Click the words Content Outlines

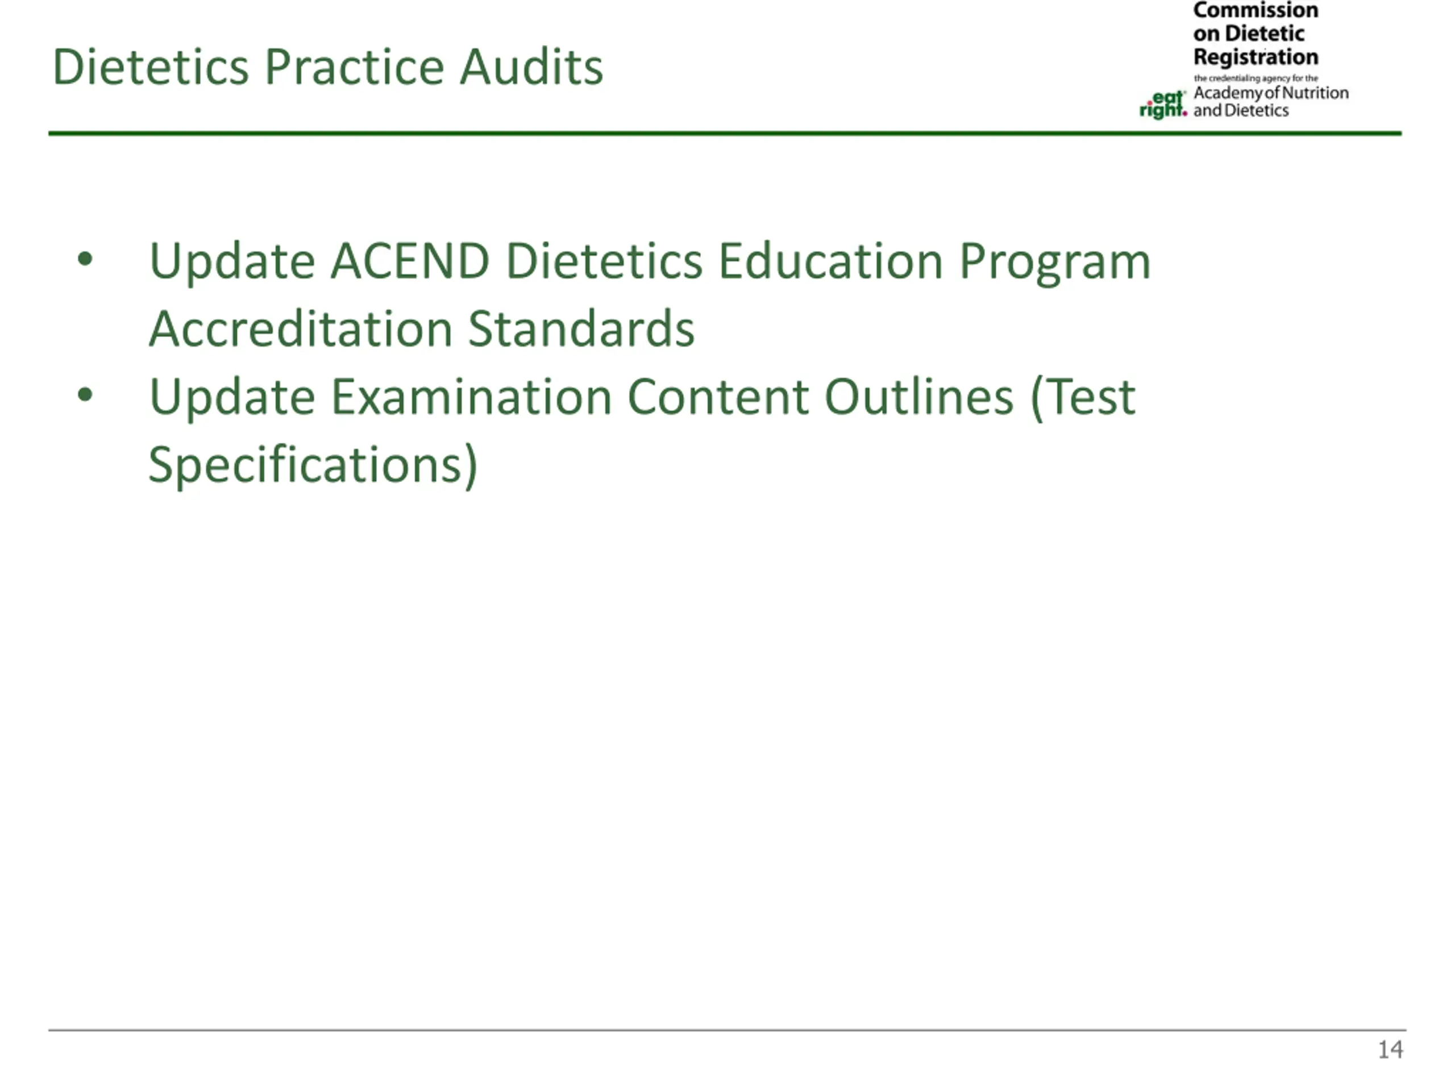(x=820, y=397)
